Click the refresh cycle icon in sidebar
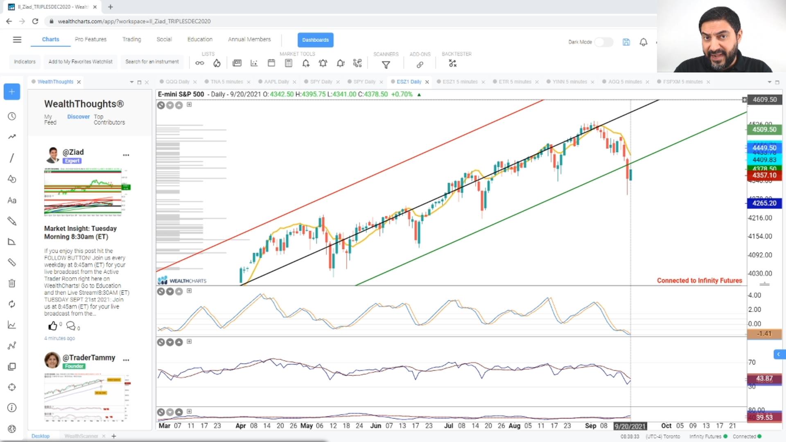 point(12,304)
